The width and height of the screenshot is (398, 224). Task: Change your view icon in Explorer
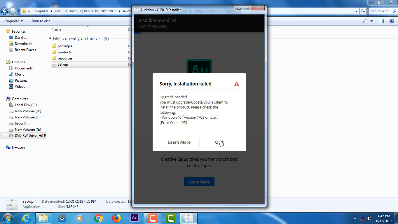coord(365,21)
